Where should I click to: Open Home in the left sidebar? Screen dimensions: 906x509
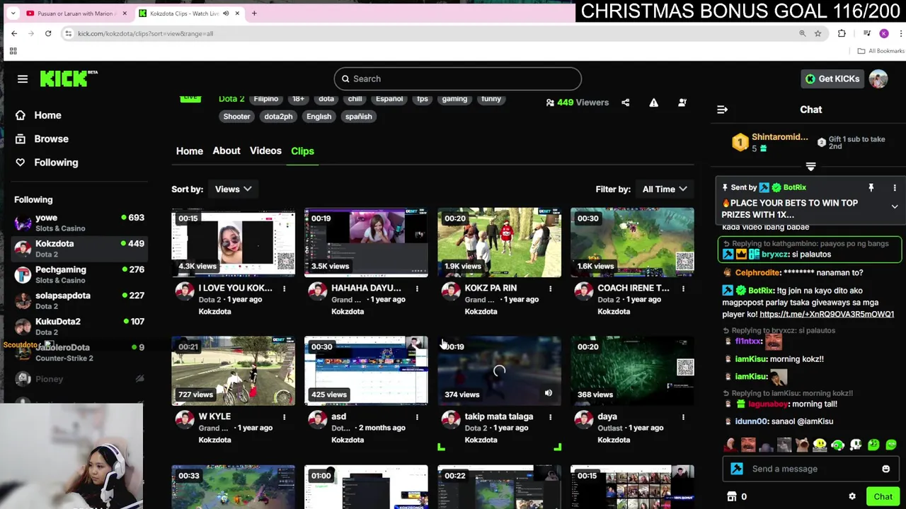coord(38,115)
